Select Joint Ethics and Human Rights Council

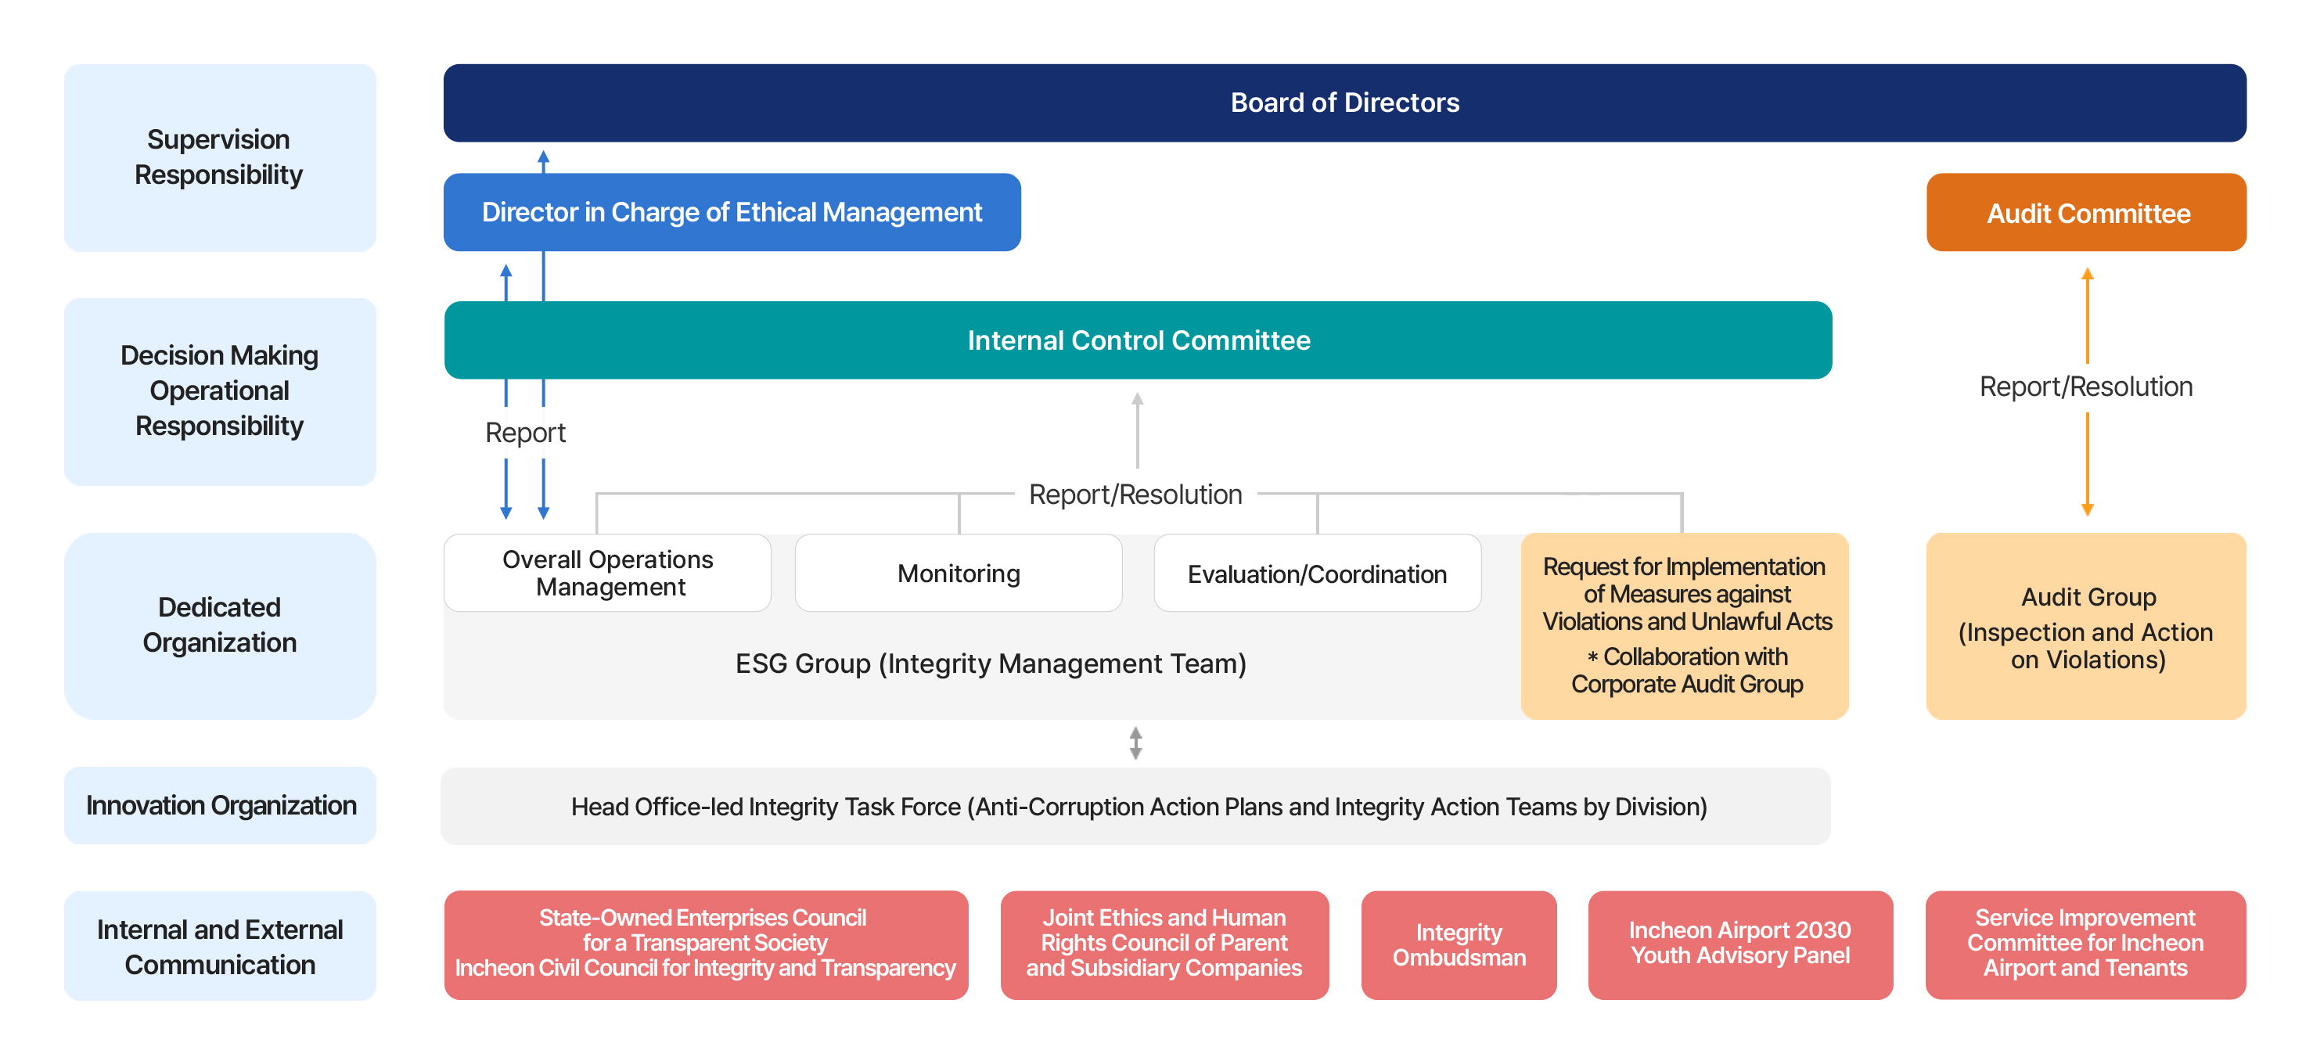tap(1164, 944)
